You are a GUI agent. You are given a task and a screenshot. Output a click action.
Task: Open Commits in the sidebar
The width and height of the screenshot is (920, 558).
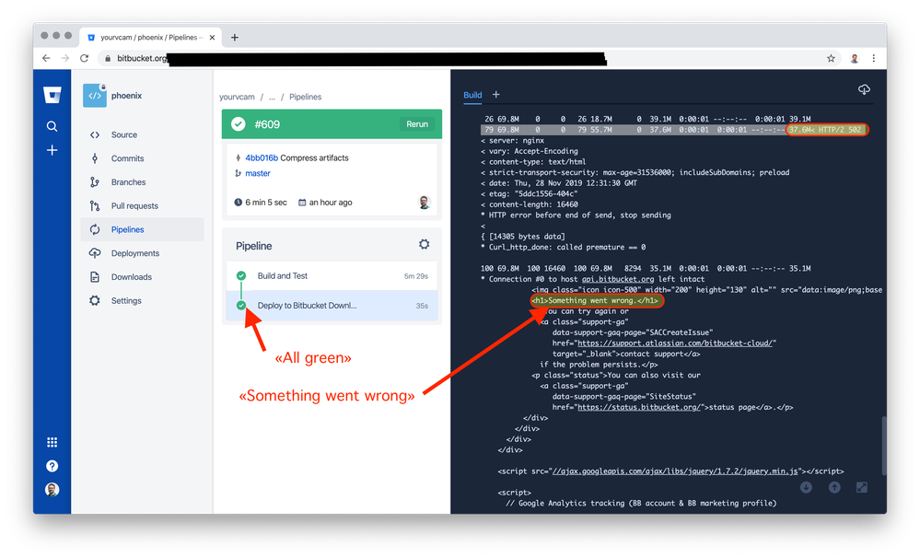[142, 158]
